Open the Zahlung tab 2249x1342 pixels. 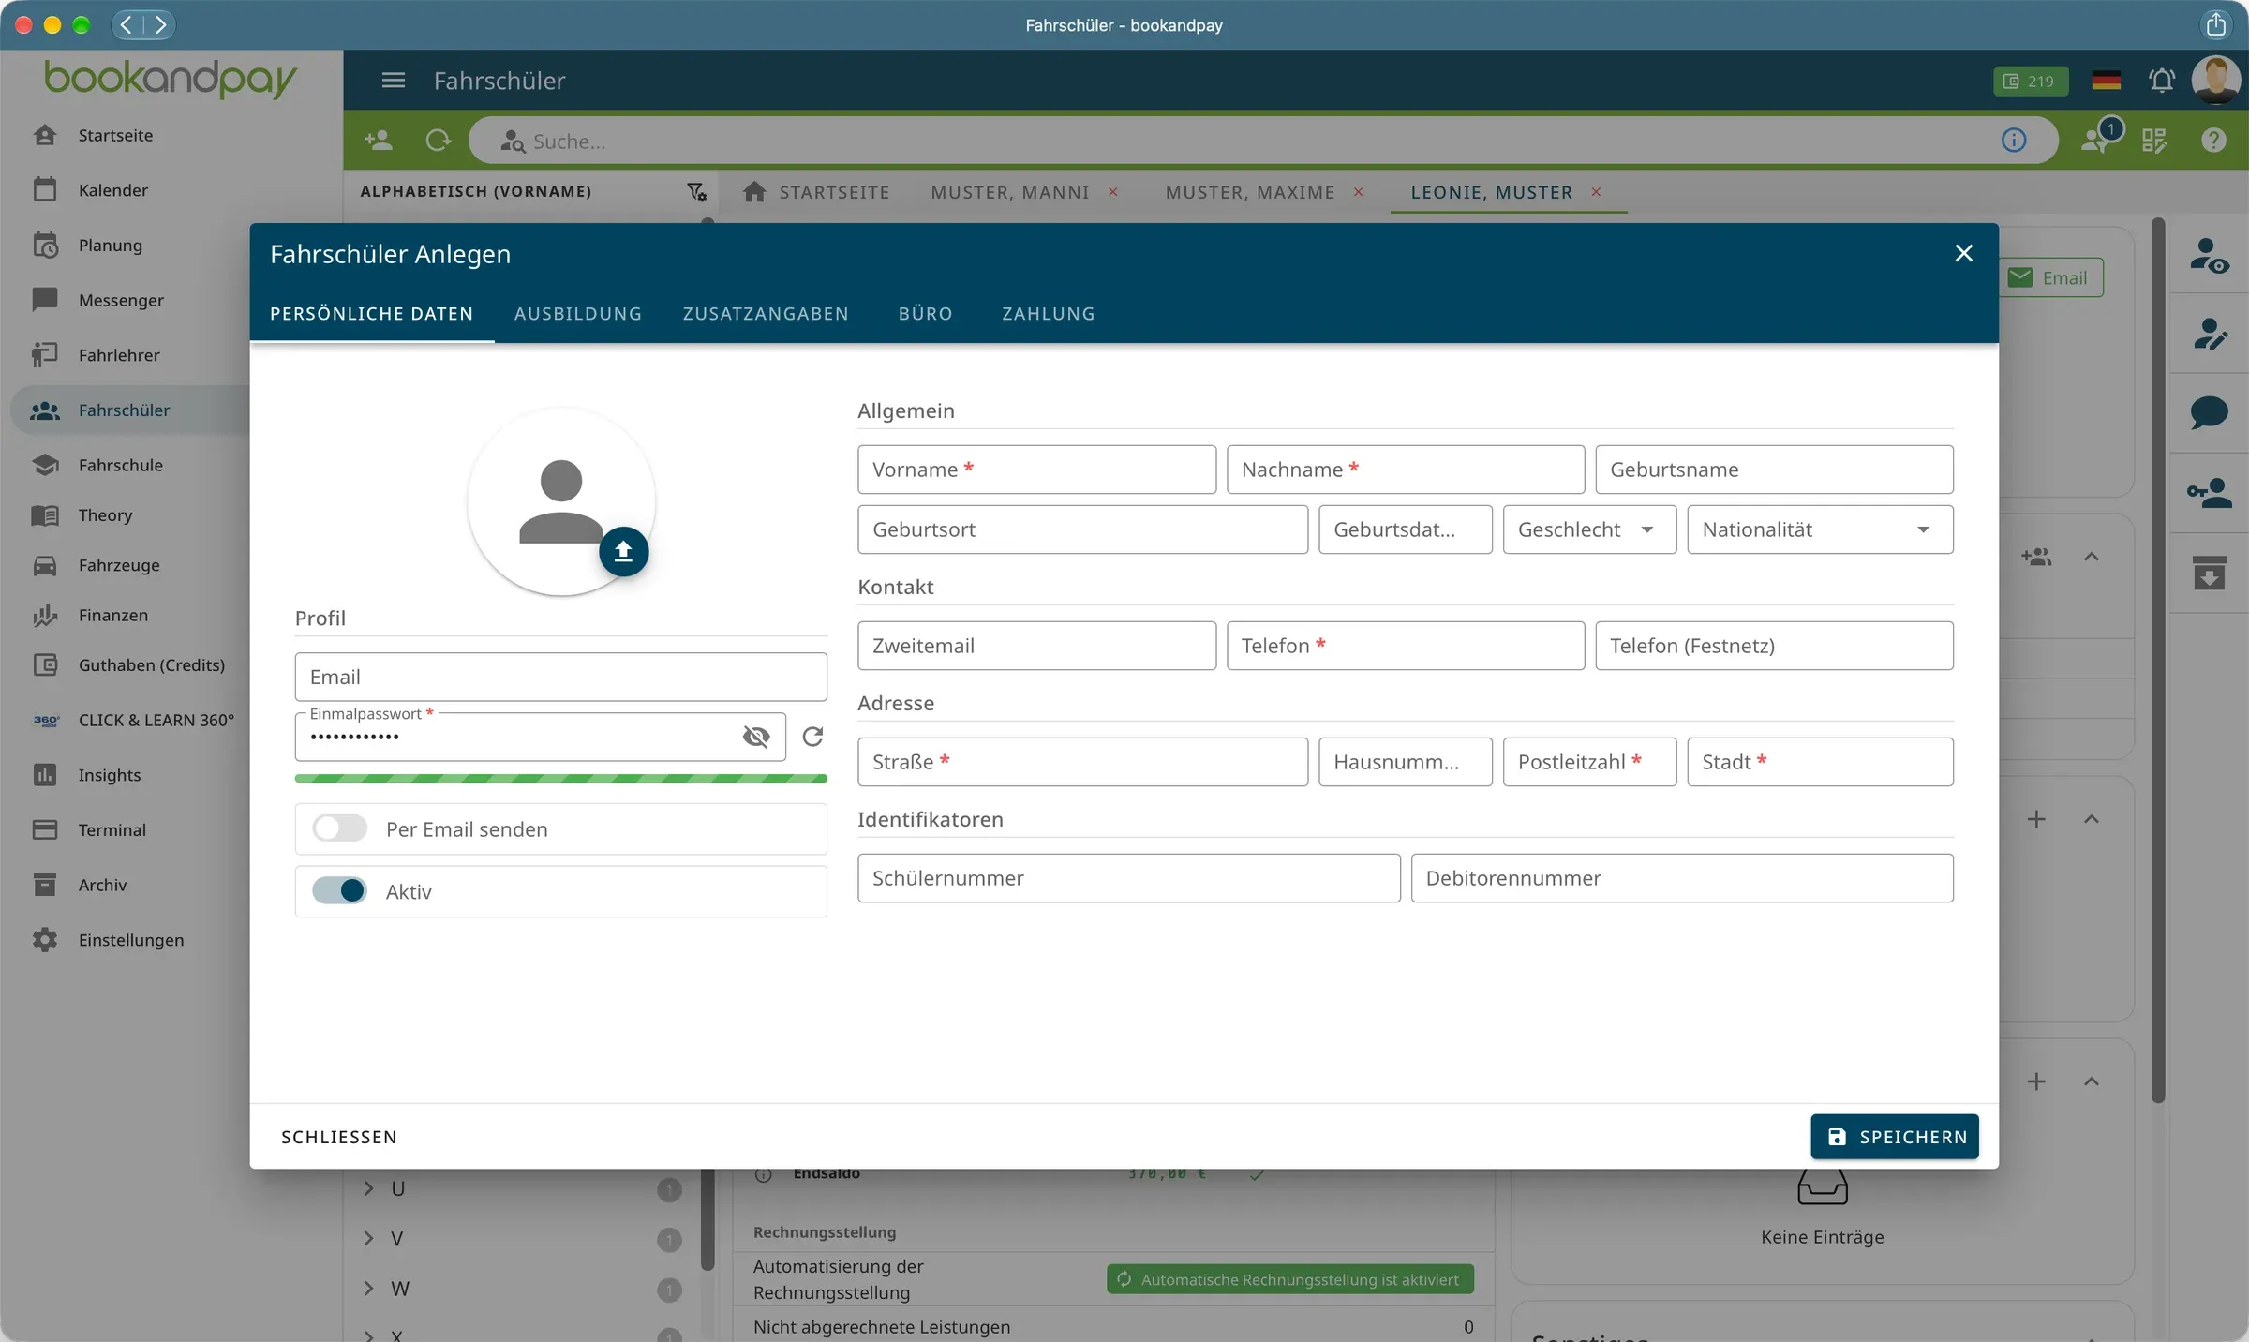tap(1048, 313)
